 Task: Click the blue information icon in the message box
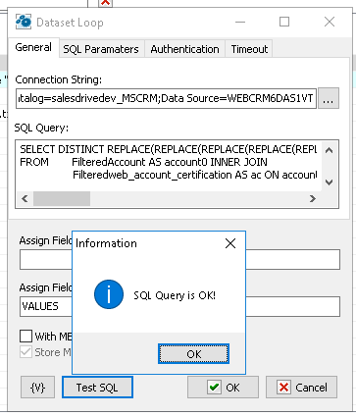[109, 294]
